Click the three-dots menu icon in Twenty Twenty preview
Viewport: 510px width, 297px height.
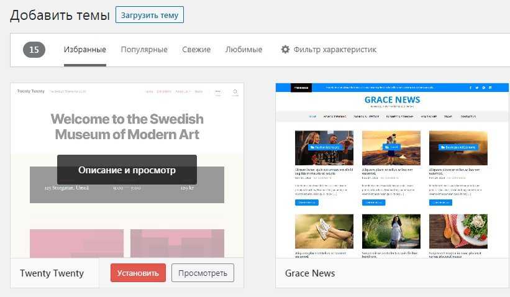[x=218, y=92]
